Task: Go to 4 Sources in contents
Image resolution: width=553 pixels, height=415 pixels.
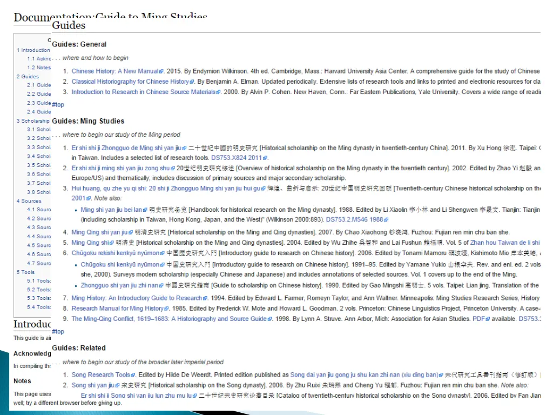Action: coord(29,201)
